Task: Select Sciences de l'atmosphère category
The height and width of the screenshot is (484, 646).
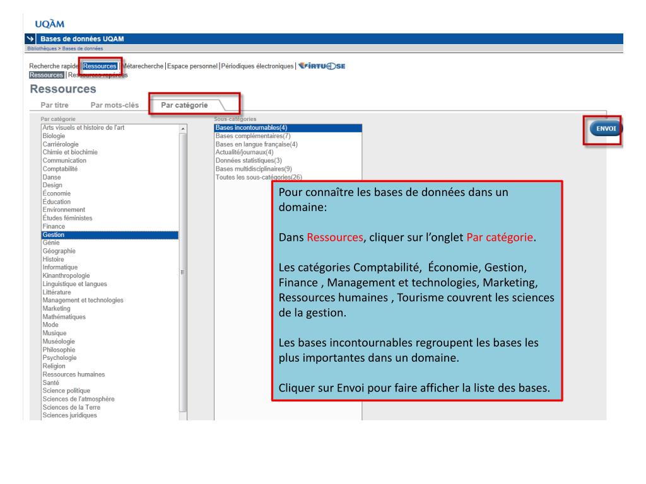Action: coord(110,399)
